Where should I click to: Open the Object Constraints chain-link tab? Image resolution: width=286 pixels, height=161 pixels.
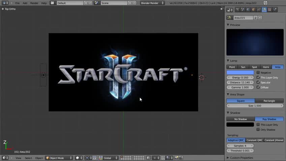tap(259, 10)
